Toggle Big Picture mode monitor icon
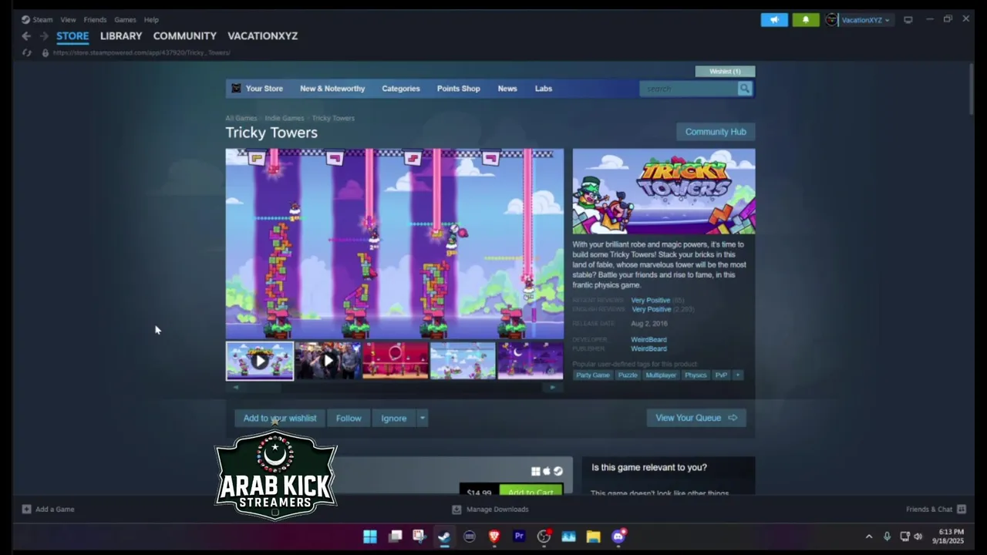 click(x=908, y=20)
